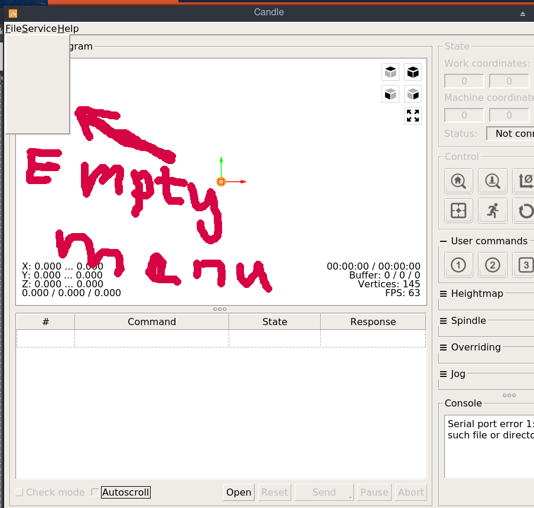Select the top view cube icon
The image size is (534, 508).
coord(390,72)
